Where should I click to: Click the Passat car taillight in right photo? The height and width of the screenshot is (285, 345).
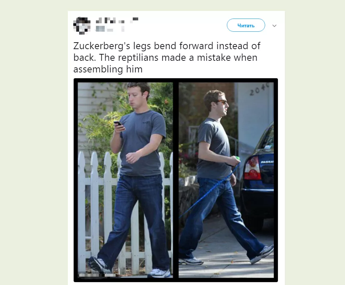pyautogui.click(x=252, y=168)
